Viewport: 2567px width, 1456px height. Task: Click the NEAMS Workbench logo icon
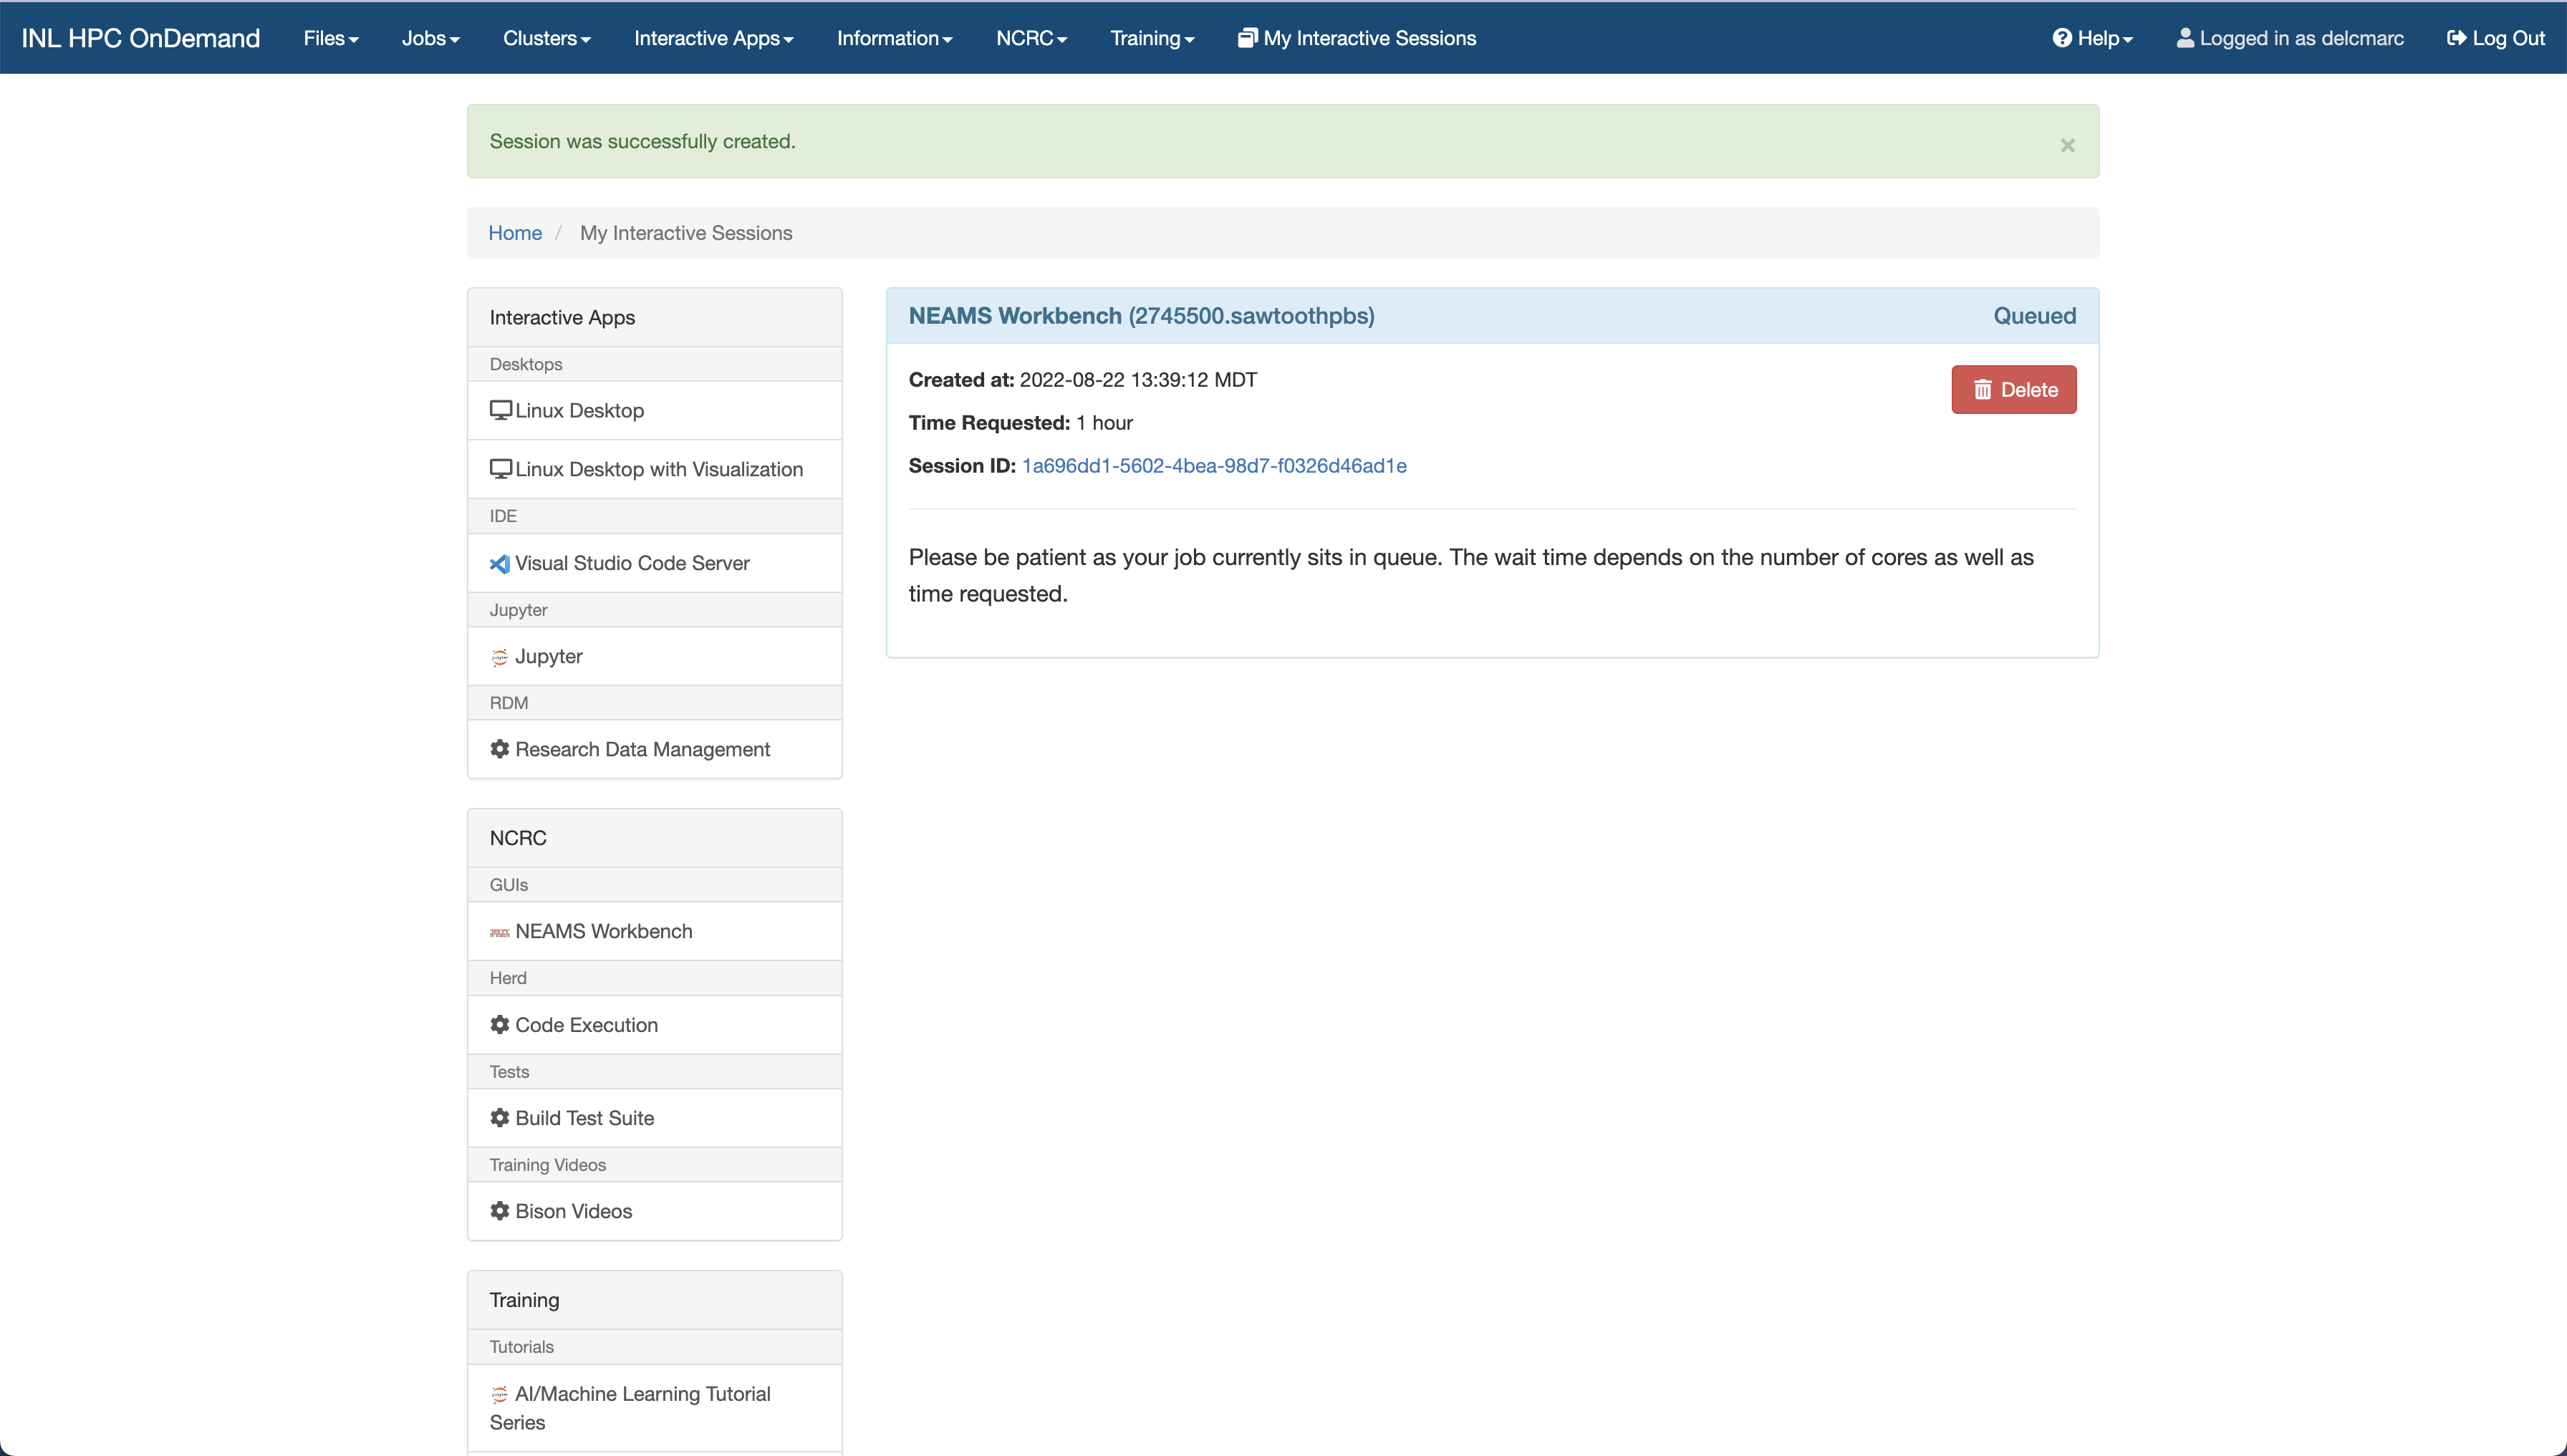tap(500, 932)
